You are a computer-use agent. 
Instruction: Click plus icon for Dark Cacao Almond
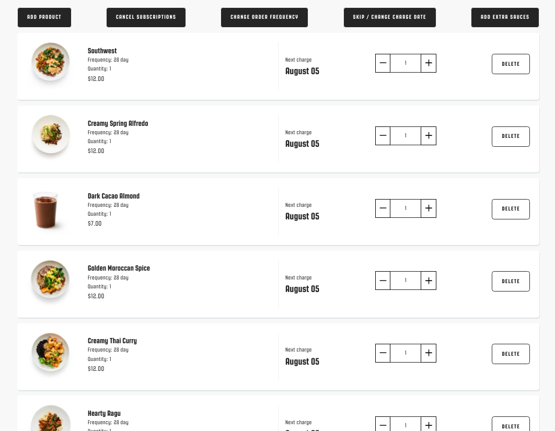click(x=429, y=208)
